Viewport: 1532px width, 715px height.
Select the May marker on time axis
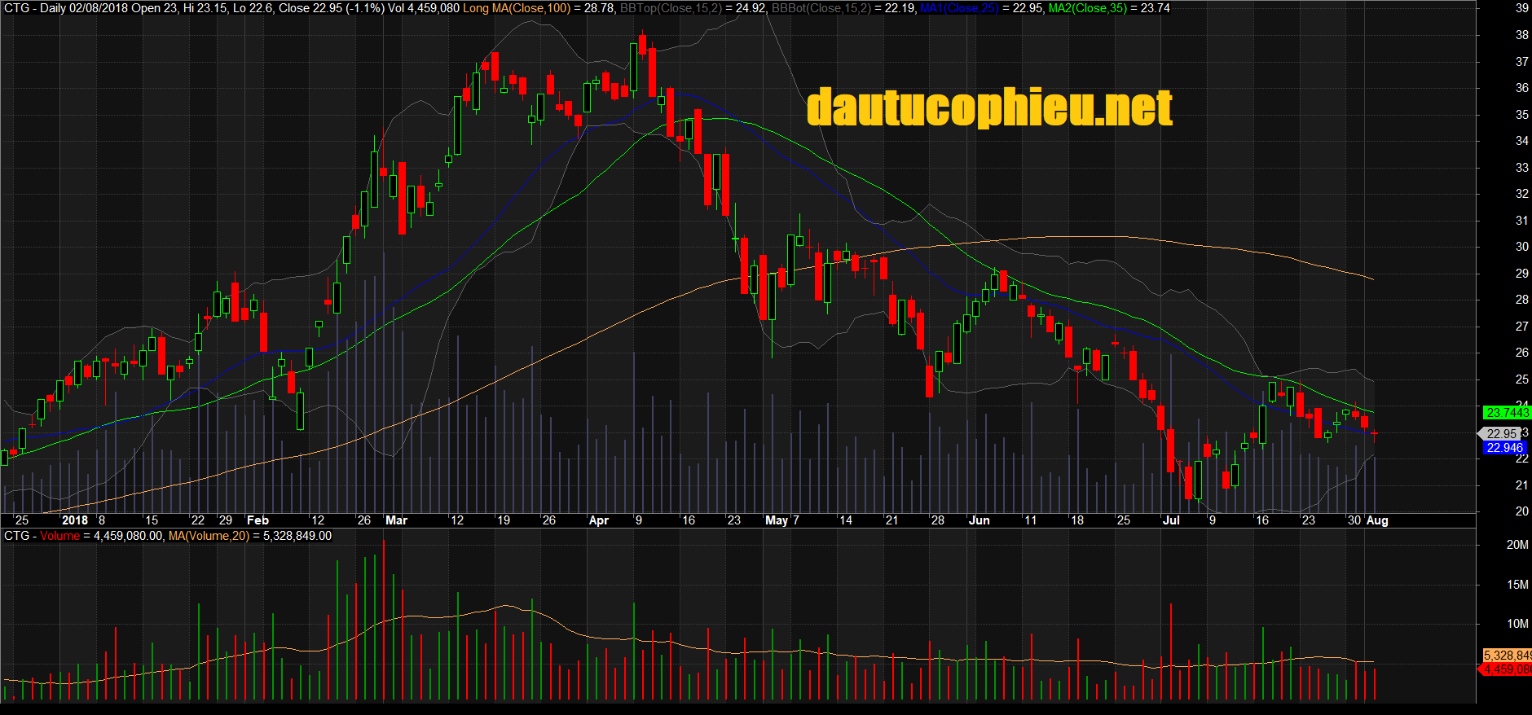[x=776, y=520]
